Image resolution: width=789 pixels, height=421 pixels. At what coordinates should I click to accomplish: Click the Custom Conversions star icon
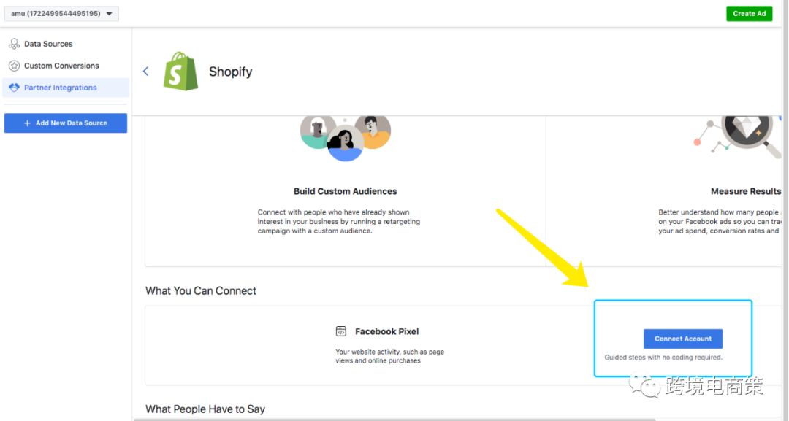click(14, 66)
